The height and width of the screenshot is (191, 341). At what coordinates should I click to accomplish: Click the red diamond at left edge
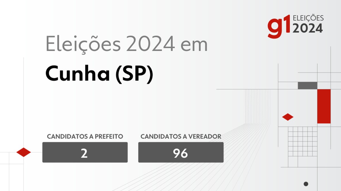(x=24, y=152)
